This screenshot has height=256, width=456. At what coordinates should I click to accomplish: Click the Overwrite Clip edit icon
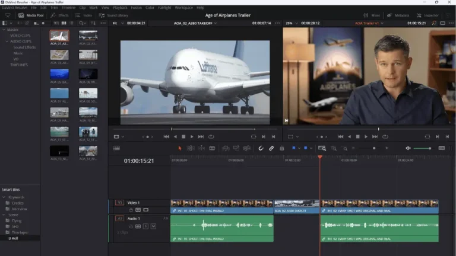236,148
